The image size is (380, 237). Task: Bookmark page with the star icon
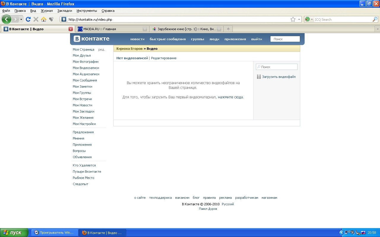(x=293, y=19)
